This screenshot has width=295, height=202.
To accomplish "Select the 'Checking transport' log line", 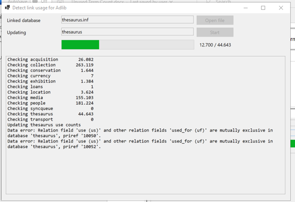I will pos(51,120).
